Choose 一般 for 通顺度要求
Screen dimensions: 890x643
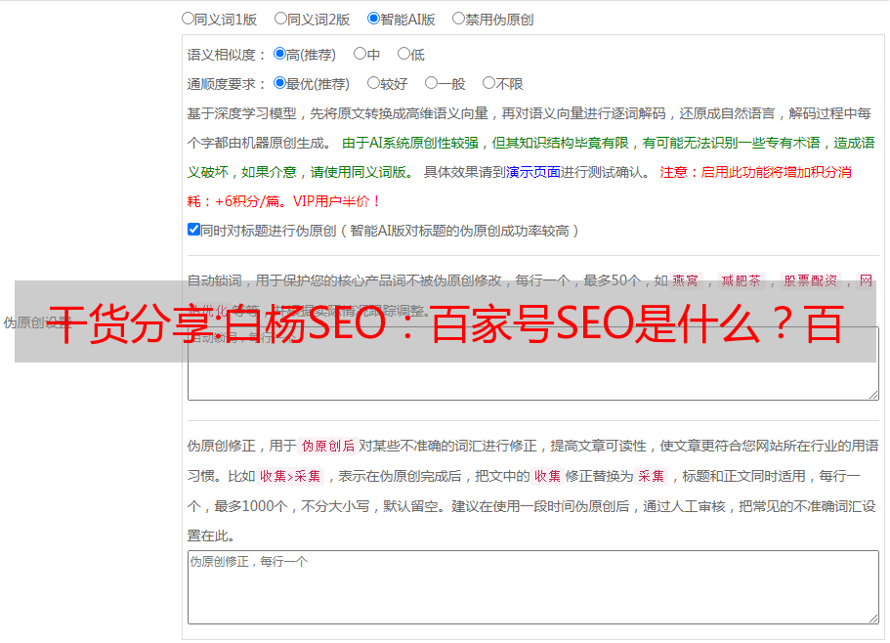click(x=432, y=83)
